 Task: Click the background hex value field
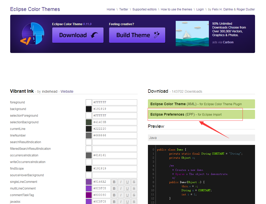click(x=115, y=109)
